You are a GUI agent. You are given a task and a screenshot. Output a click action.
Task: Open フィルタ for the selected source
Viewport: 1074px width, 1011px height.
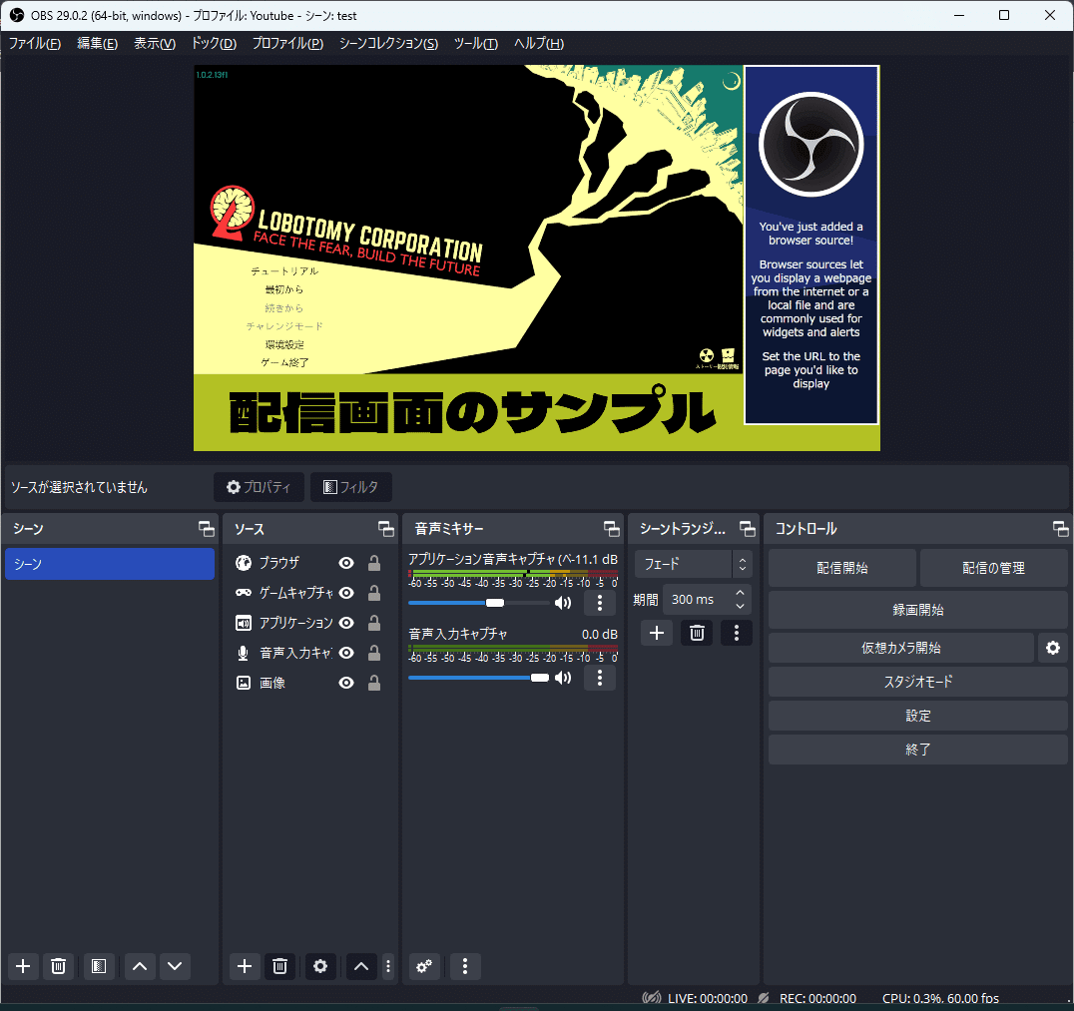click(350, 487)
